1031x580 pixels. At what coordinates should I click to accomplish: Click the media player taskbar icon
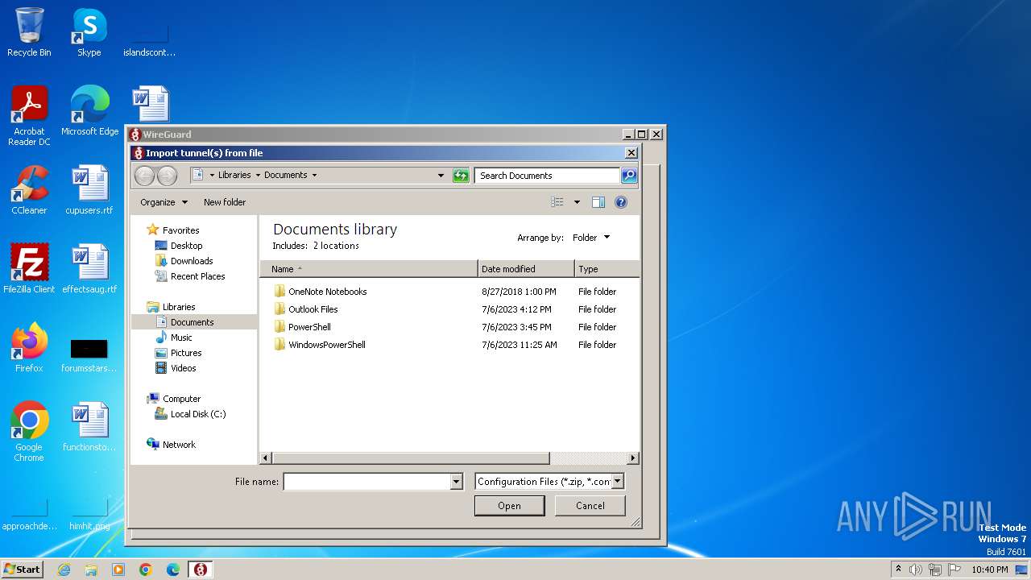[118, 570]
